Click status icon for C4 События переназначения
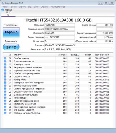Image resolution: width=116 pixels, height=133 pixels. tap(5, 101)
